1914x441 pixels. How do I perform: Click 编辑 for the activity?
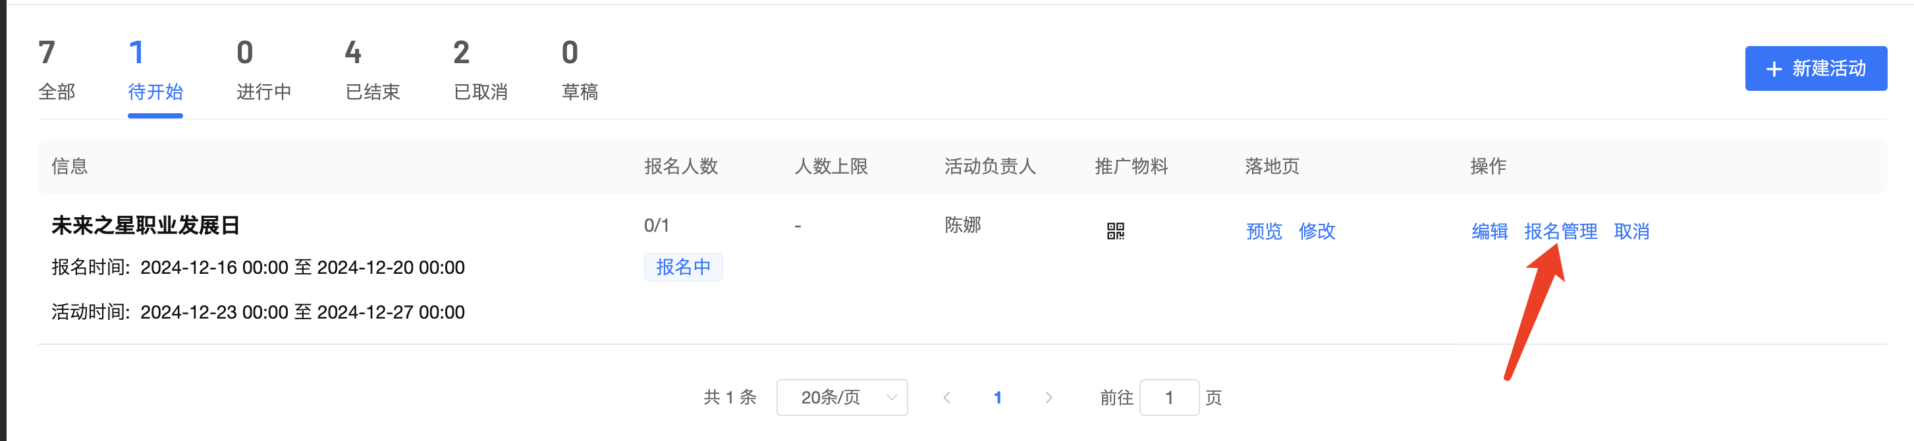(1489, 231)
